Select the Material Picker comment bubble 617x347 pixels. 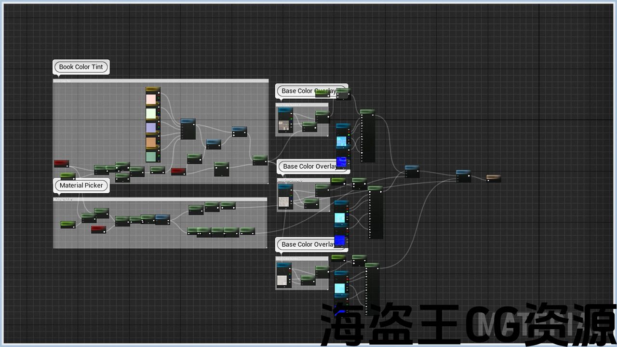pos(81,186)
